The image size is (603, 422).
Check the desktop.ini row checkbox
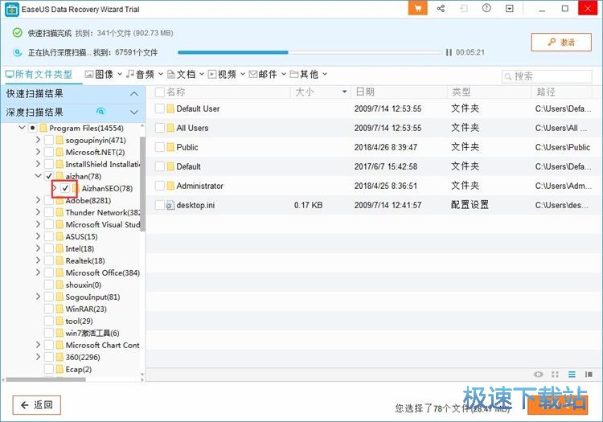pyautogui.click(x=160, y=205)
